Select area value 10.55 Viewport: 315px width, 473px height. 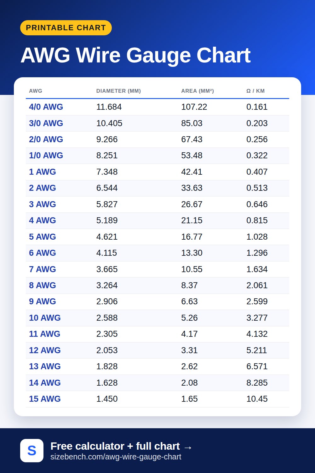192,269
